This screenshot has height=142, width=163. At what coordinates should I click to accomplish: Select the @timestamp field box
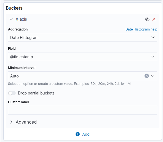point(82,57)
